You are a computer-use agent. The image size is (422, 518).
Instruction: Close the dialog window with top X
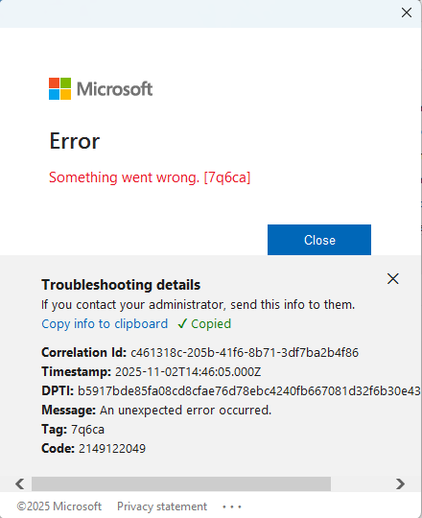[x=407, y=12]
